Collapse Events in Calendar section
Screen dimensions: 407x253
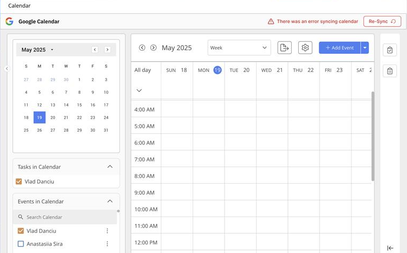tap(110, 201)
